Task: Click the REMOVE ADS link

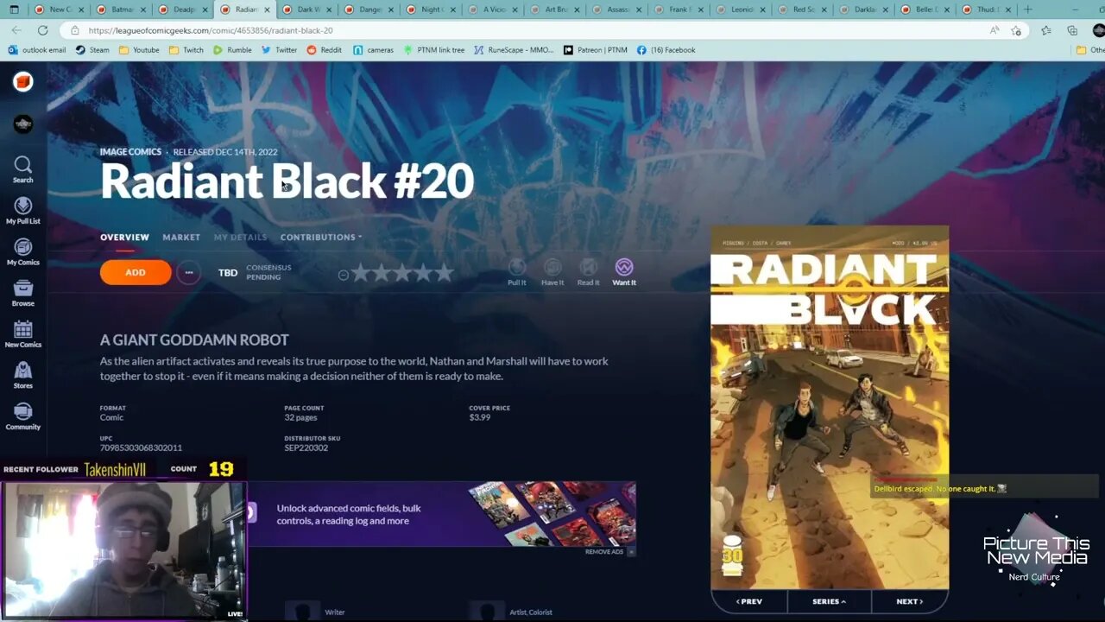Action: [x=604, y=552]
